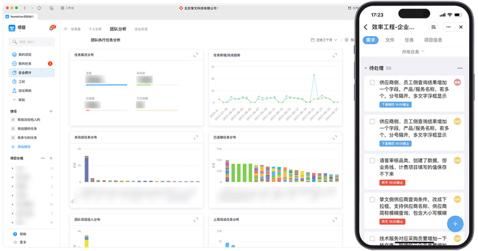Open the 所有任务 filter dropdown on phone

click(x=412, y=52)
